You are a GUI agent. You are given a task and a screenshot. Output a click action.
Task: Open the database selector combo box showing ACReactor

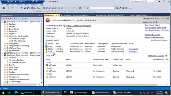(20, 11)
